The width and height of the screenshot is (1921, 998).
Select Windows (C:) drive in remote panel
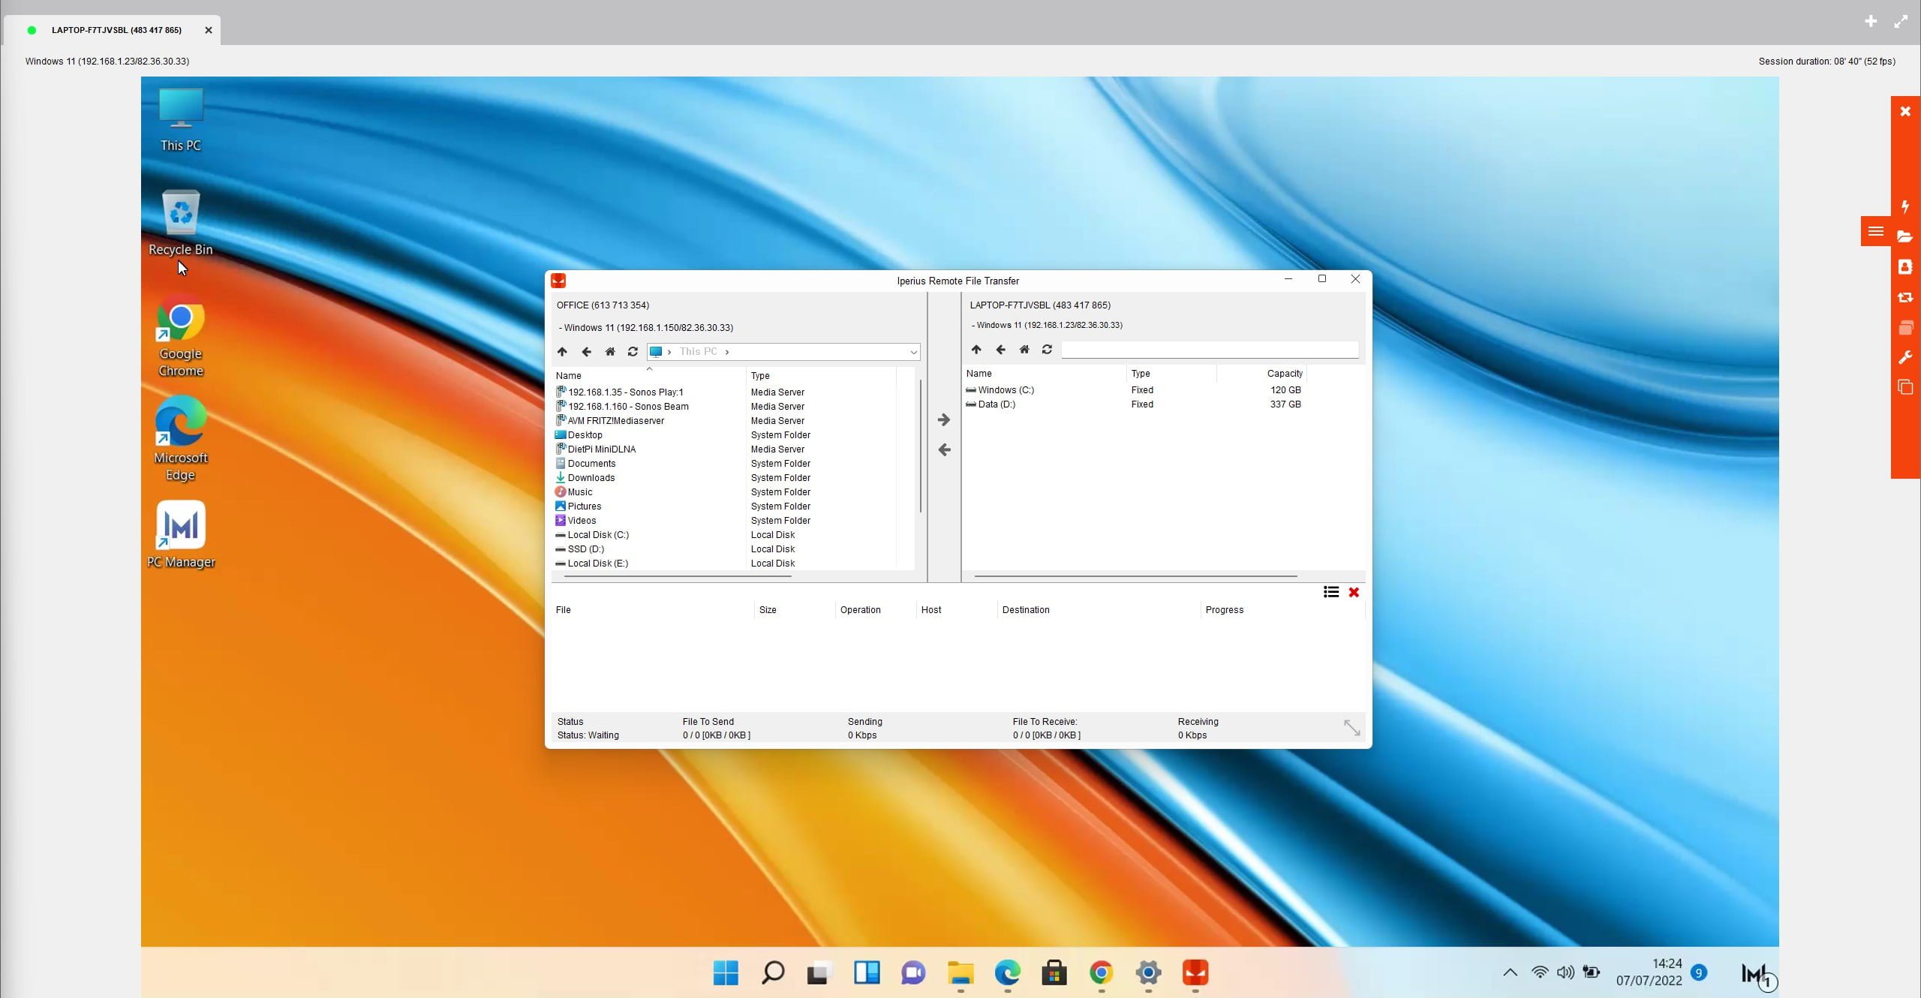[1006, 390]
